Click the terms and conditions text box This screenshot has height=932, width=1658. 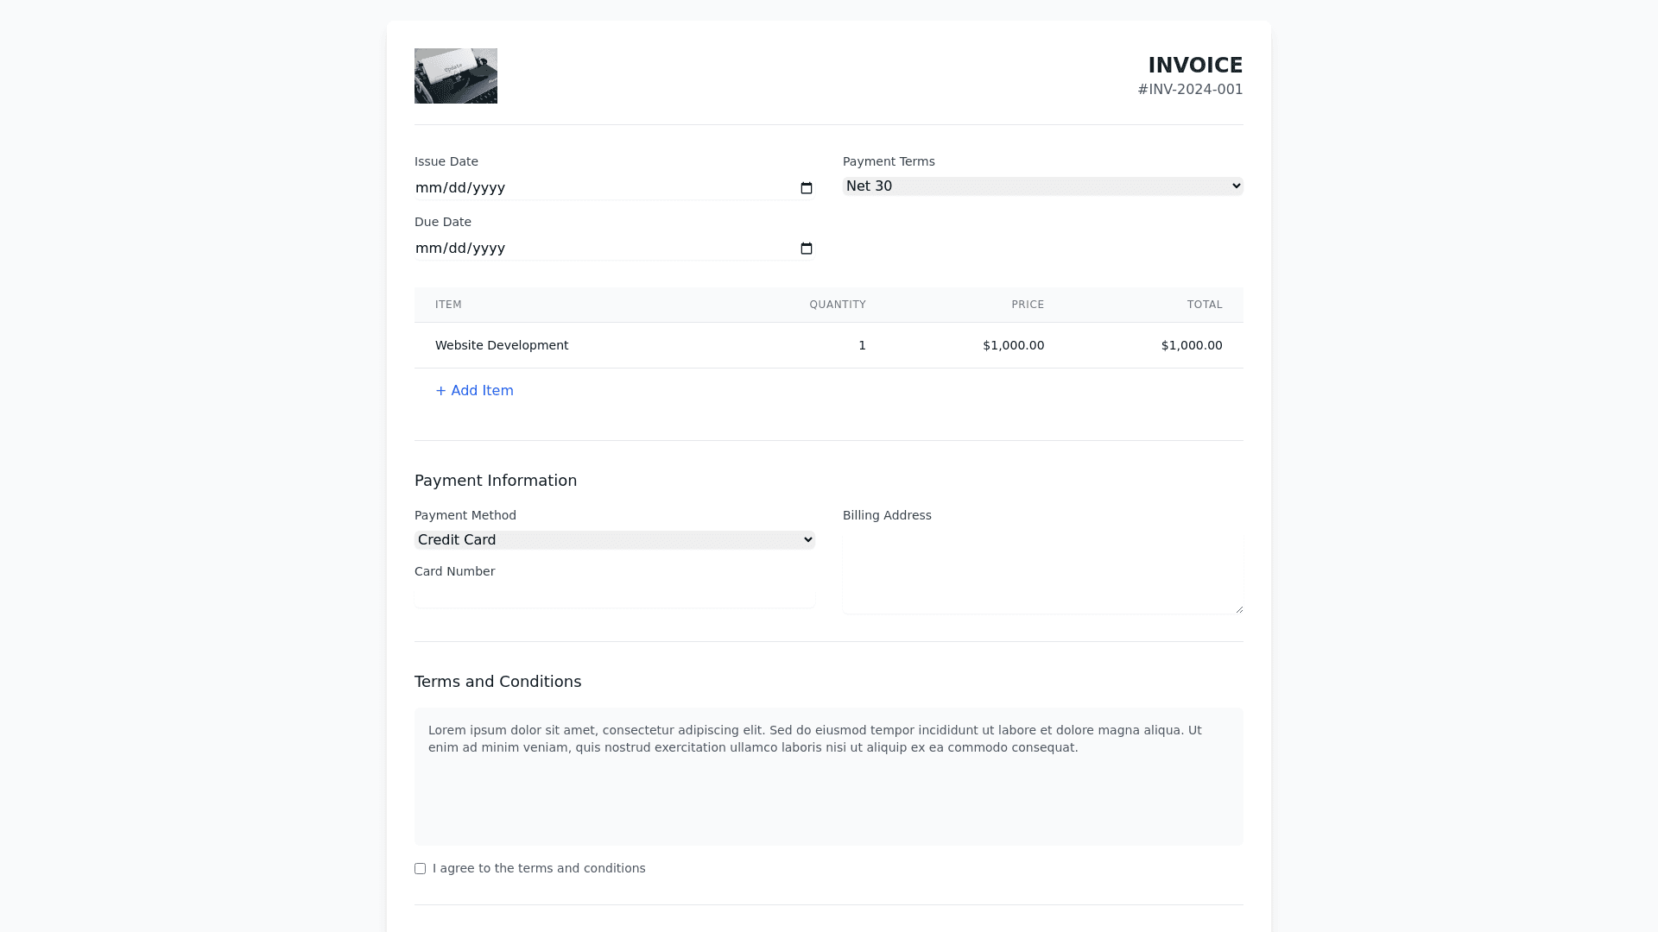(x=828, y=777)
